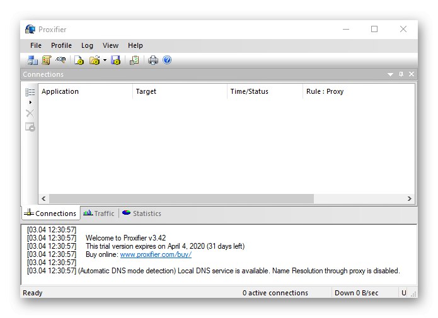Click the grayed X icon in side strip
This screenshot has height=318, width=438.
(x=30, y=113)
